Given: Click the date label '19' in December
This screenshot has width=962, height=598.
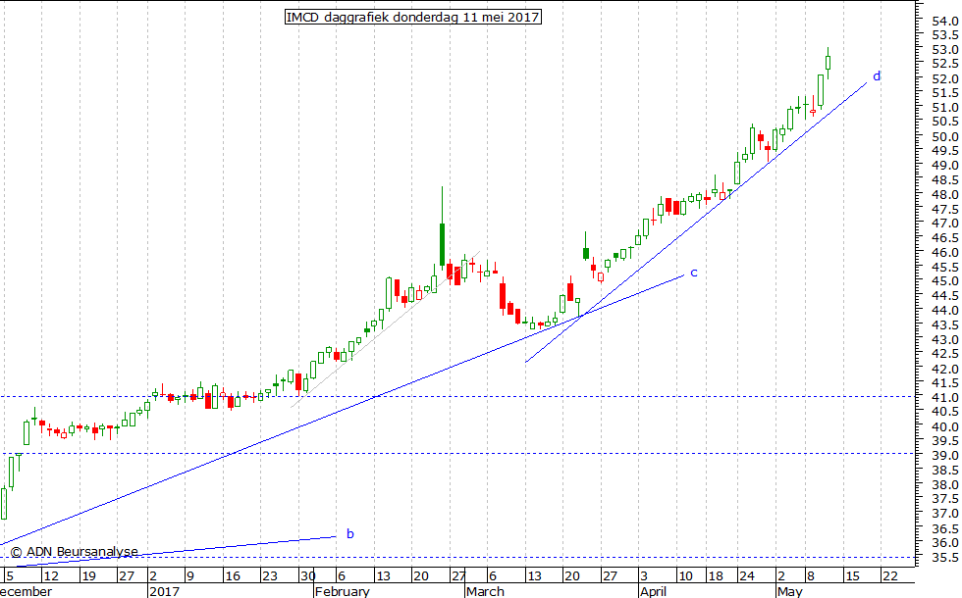Looking at the screenshot, I should click(89, 576).
